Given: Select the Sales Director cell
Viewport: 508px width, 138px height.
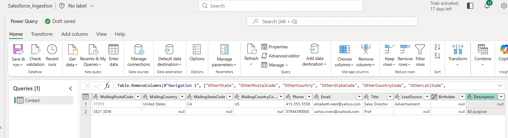Looking at the screenshot, I should (x=378, y=104).
